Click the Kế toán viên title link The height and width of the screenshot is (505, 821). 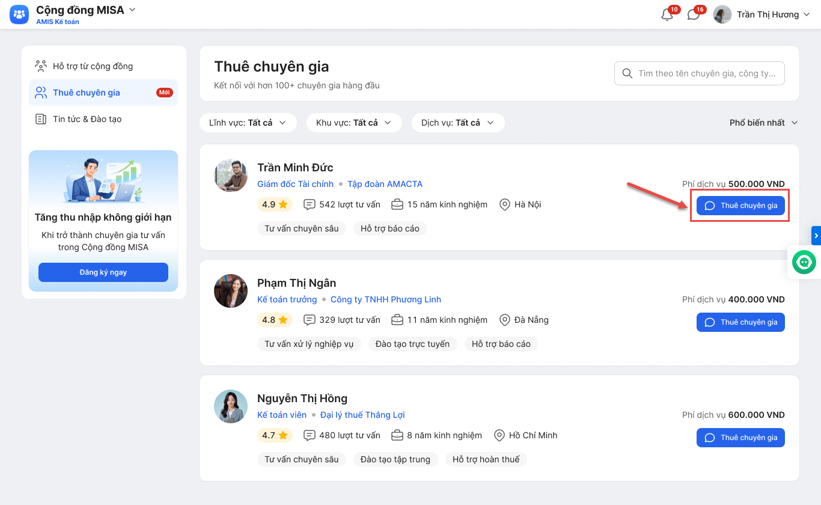(282, 415)
